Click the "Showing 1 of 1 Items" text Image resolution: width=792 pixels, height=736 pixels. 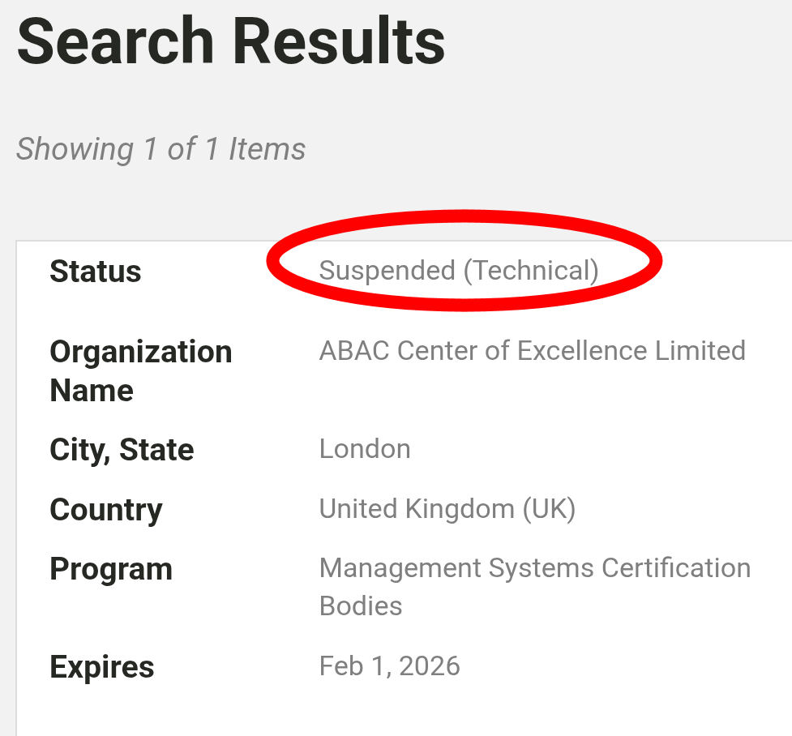pos(161,149)
